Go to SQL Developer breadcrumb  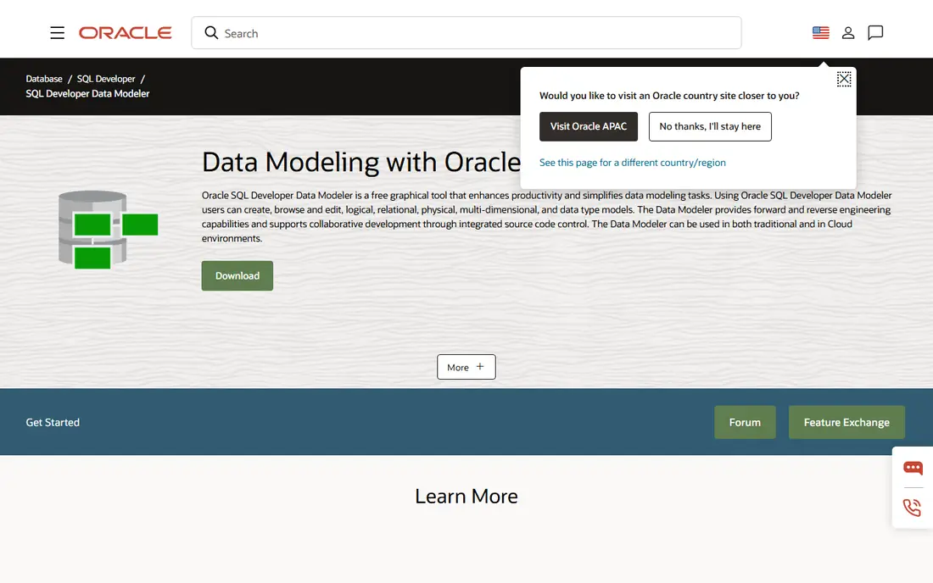(x=106, y=79)
